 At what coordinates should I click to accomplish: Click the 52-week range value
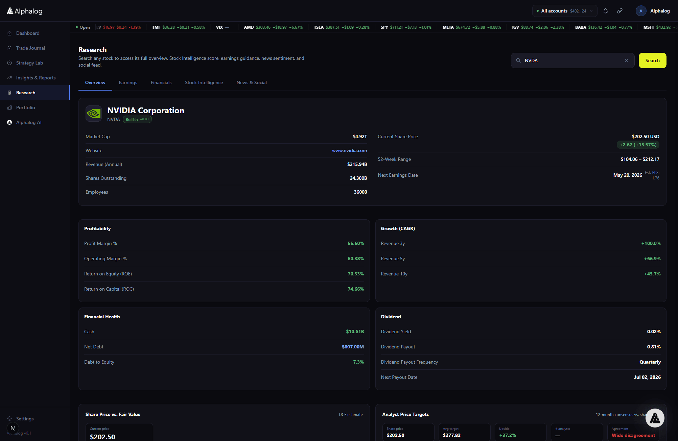[x=640, y=159]
